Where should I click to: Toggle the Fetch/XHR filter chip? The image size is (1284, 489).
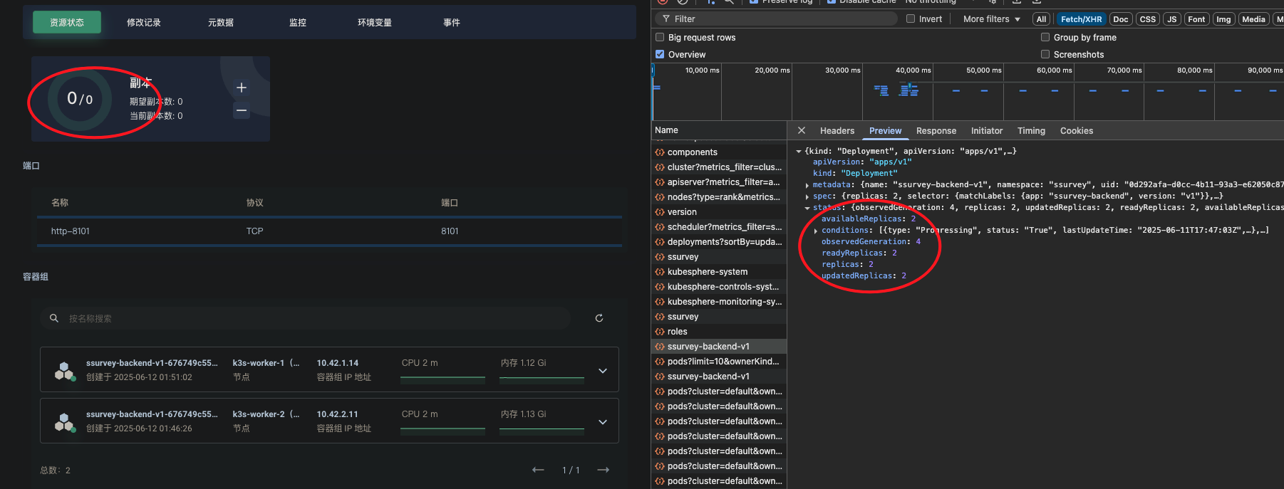[1081, 19]
